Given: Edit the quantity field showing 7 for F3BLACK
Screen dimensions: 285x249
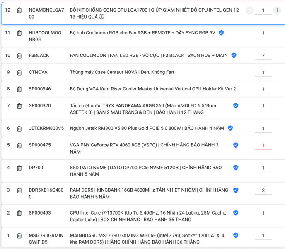Looking at the screenshot, I should 263,56.
